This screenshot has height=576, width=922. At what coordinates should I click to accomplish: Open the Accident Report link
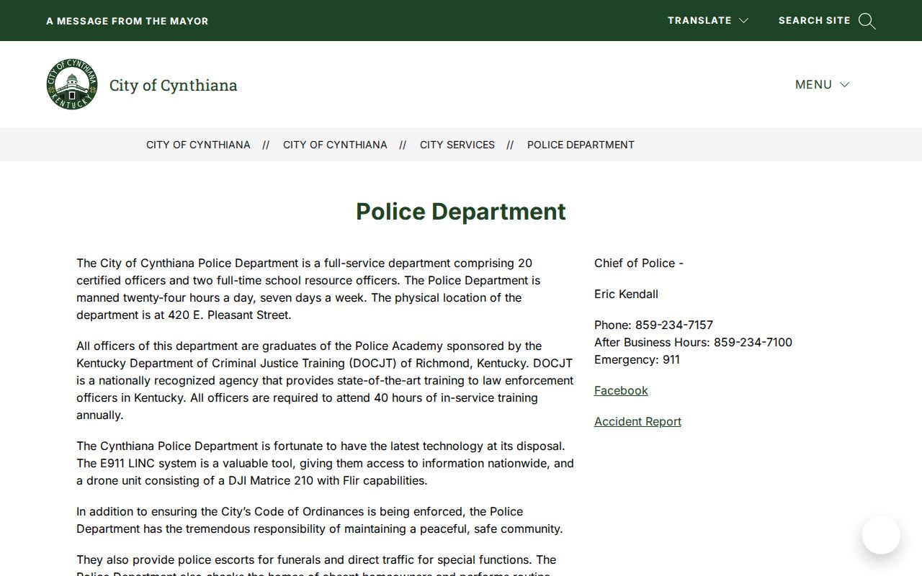click(x=637, y=421)
